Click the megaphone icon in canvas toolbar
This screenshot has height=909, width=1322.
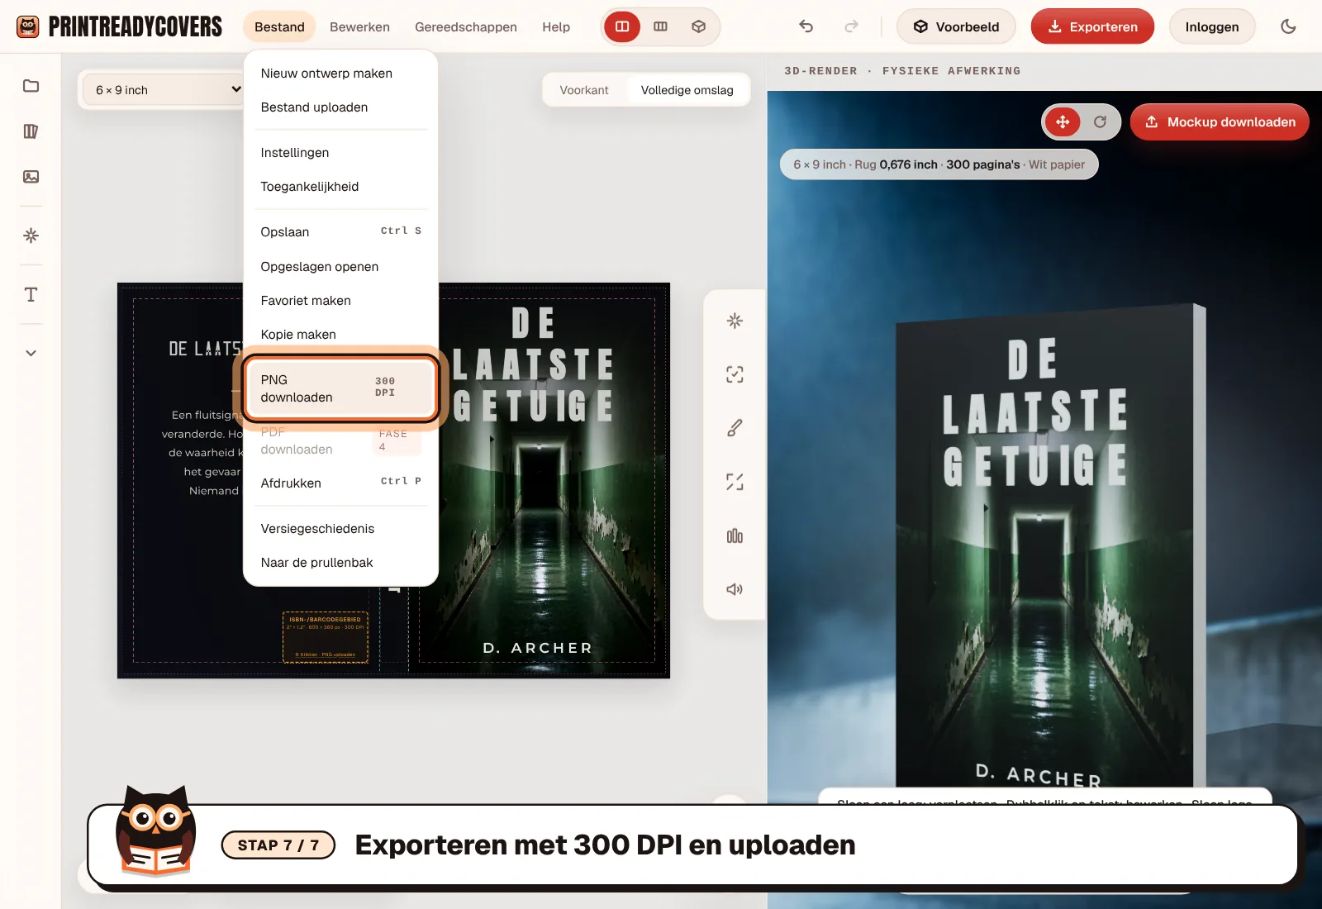[x=735, y=589]
